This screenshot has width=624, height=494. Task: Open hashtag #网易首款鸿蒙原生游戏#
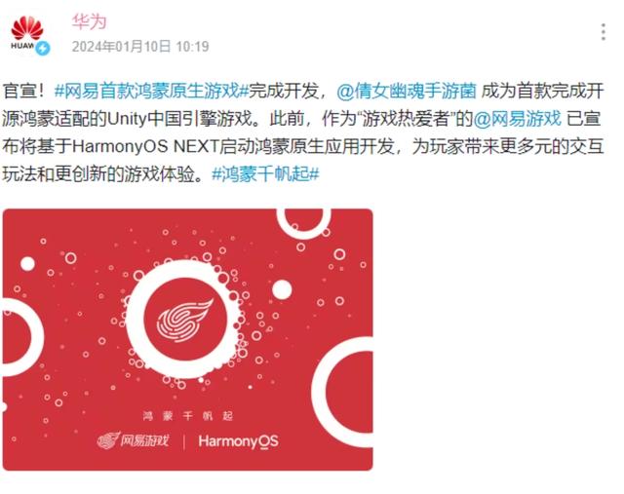click(x=151, y=91)
